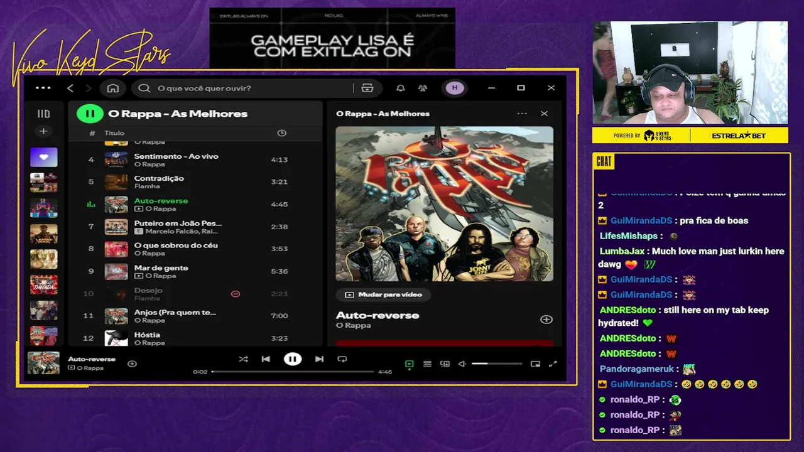804x452 pixels.
Task: Open 'Auto-reverse' title in the Now Playing panel
Action: point(377,315)
